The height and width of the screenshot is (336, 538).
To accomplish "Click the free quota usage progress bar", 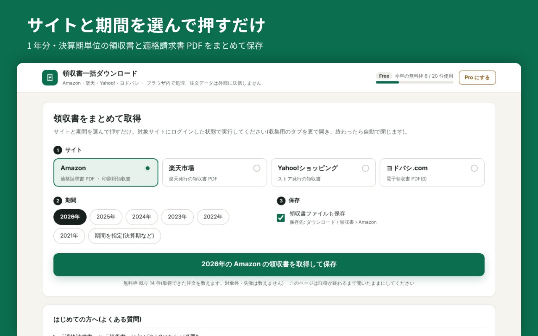I will pyautogui.click(x=414, y=82).
